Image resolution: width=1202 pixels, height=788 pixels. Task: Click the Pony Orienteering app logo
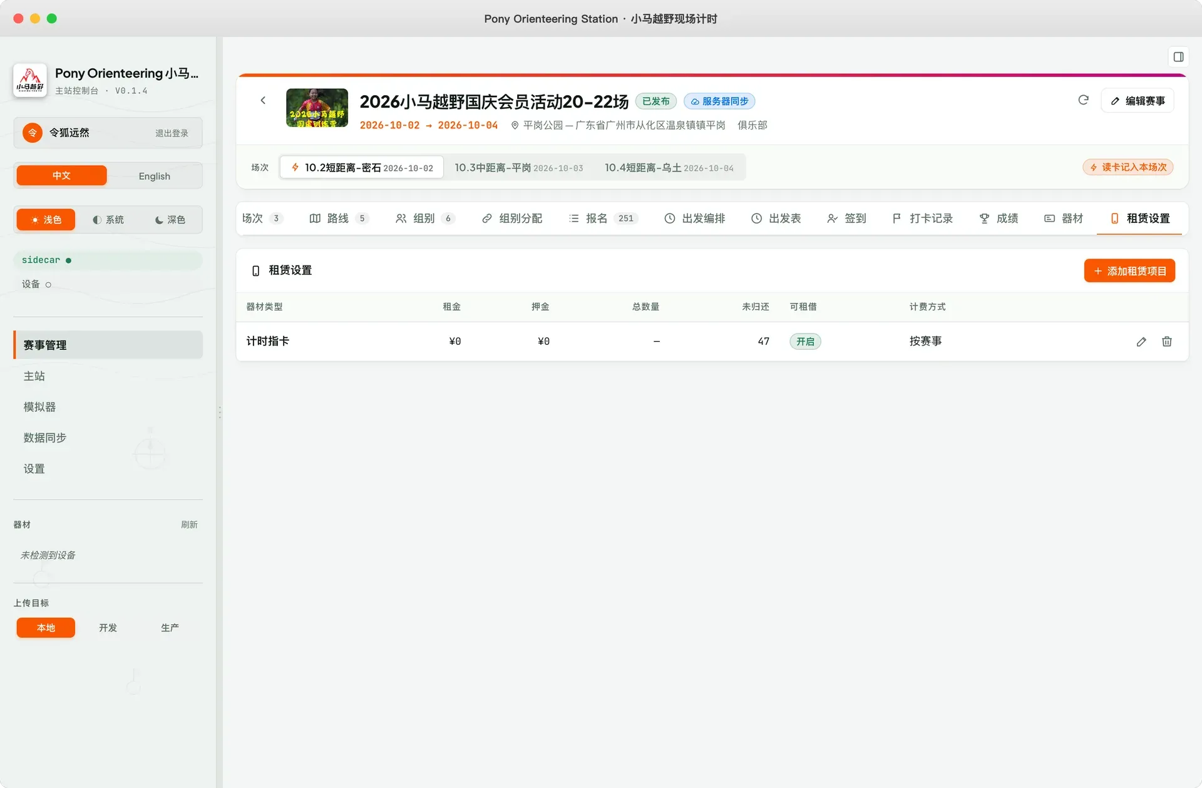[30, 80]
